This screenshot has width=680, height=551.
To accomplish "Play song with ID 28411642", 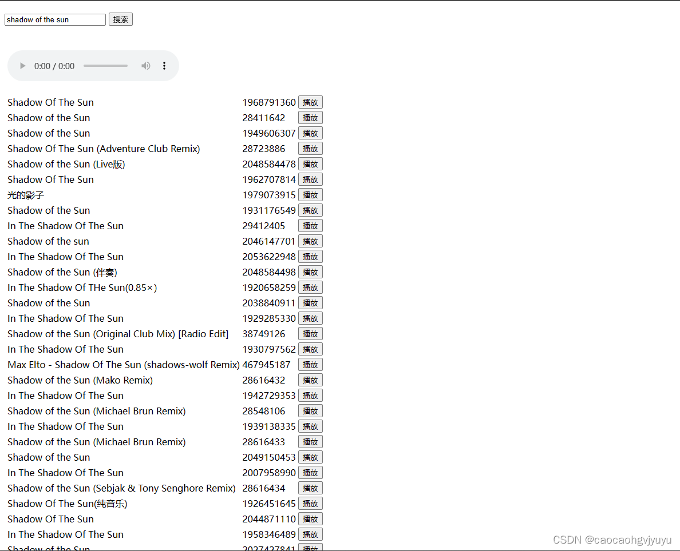I will pyautogui.click(x=310, y=118).
